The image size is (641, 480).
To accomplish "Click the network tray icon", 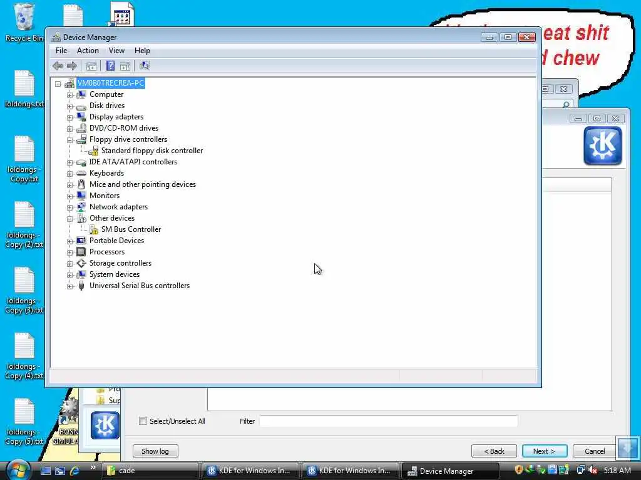I will coord(581,470).
